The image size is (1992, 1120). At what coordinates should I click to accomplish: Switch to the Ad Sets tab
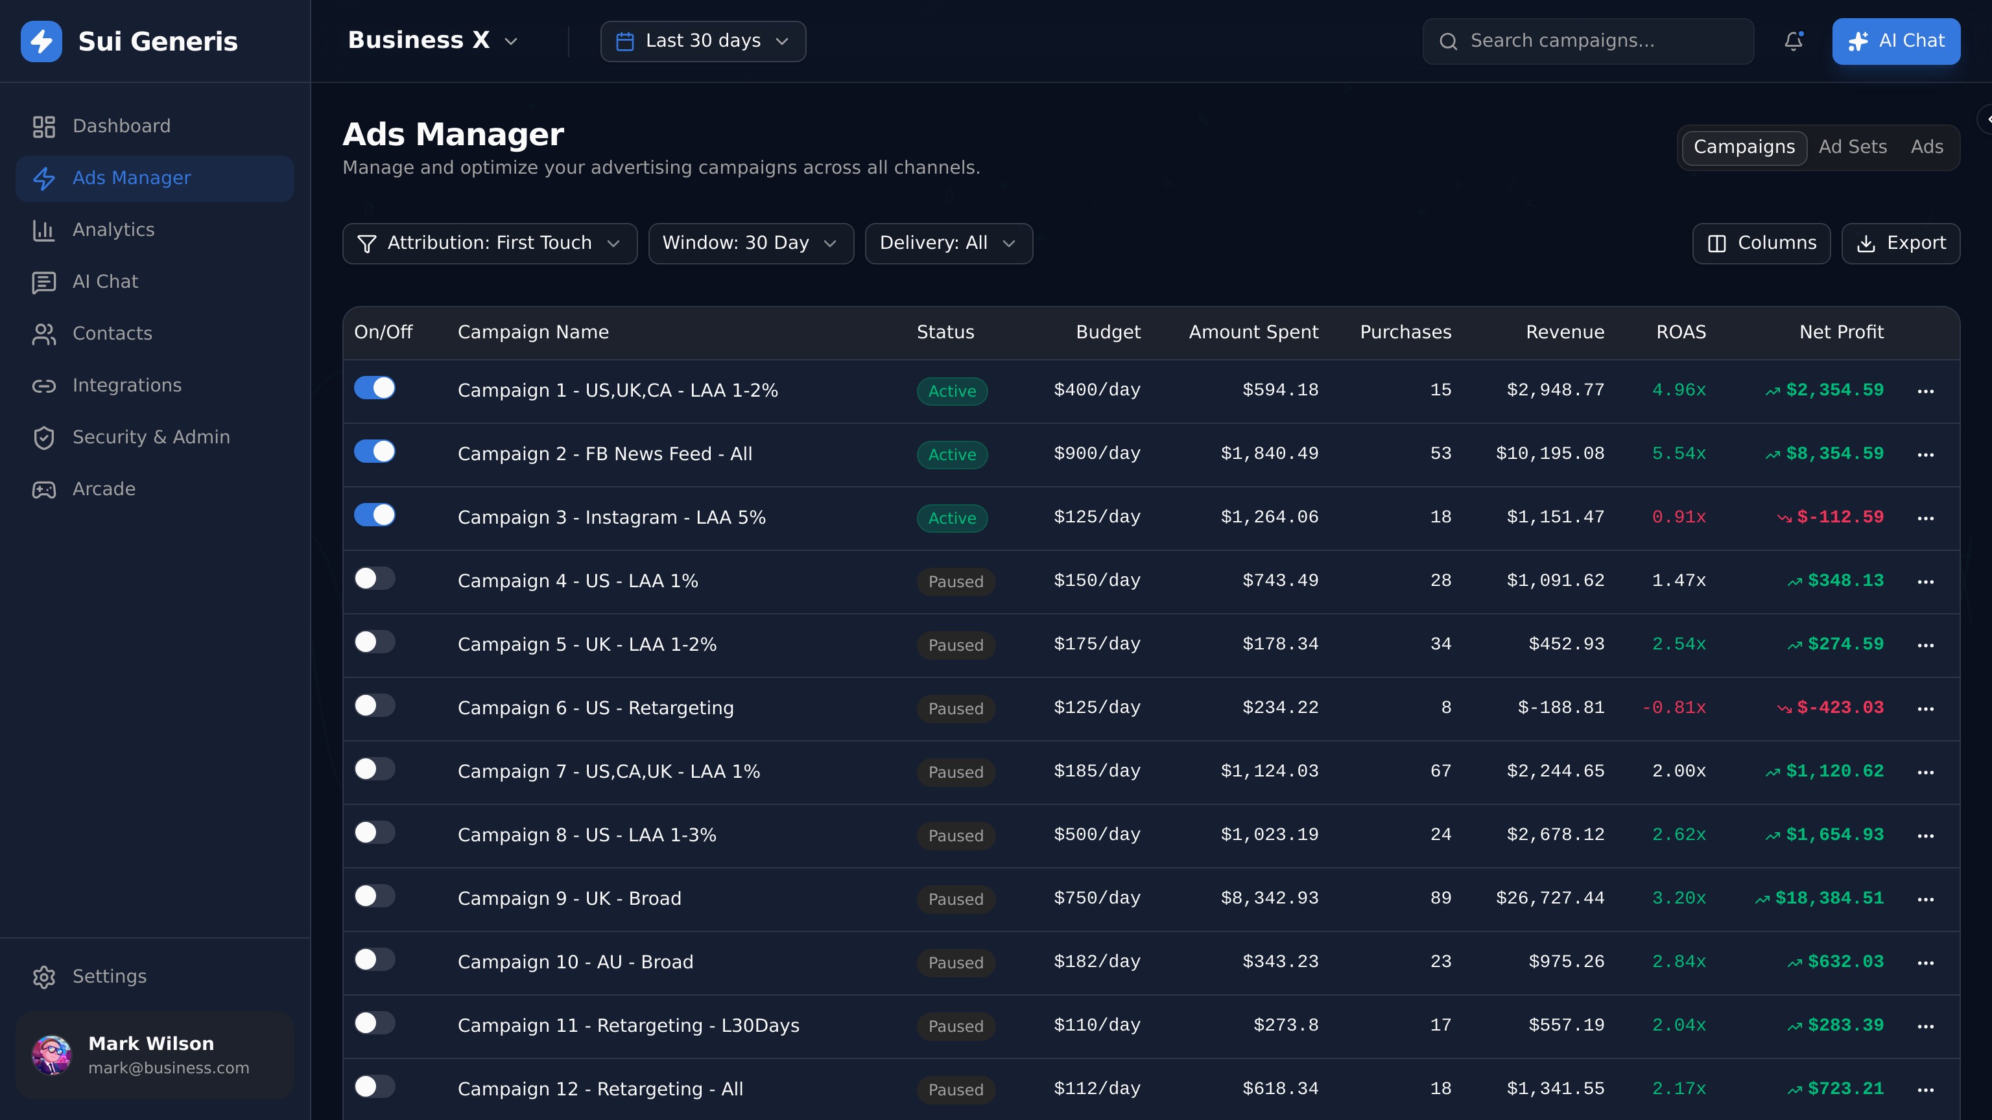1852,147
